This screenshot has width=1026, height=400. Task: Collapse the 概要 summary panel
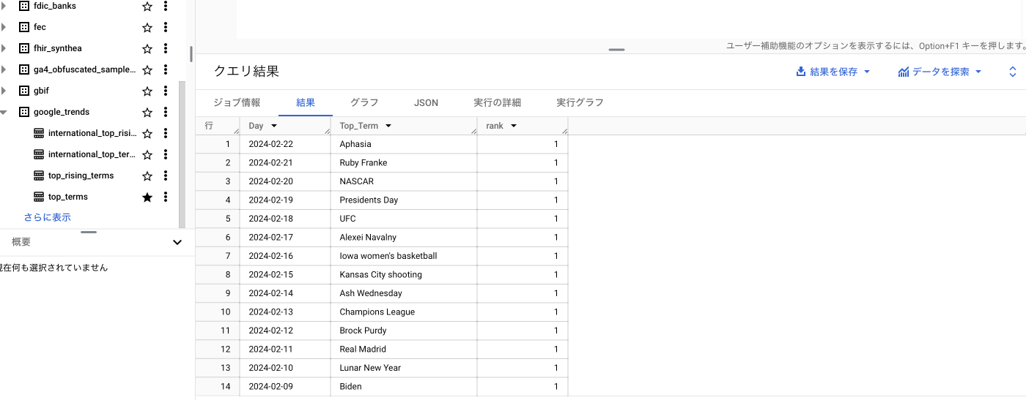click(x=177, y=242)
